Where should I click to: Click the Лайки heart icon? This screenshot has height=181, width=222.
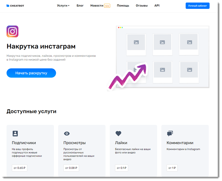tap(118, 133)
